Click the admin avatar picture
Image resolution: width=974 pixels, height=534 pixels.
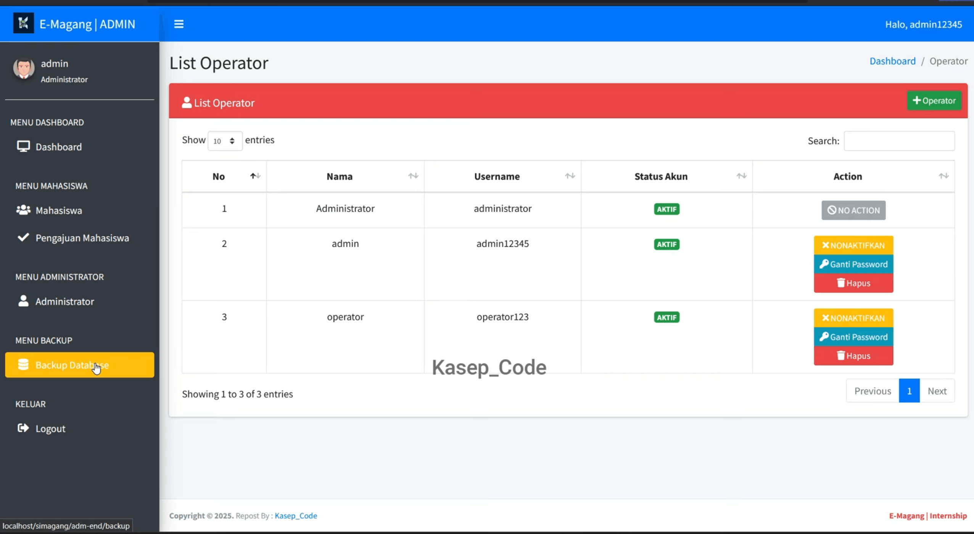(x=24, y=68)
